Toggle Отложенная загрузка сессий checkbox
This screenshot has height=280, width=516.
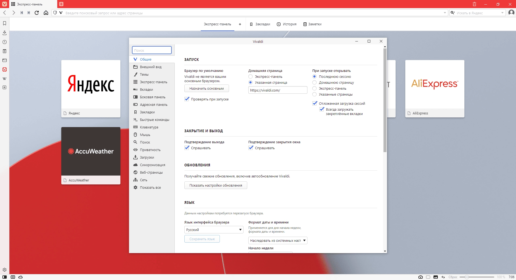[315, 103]
